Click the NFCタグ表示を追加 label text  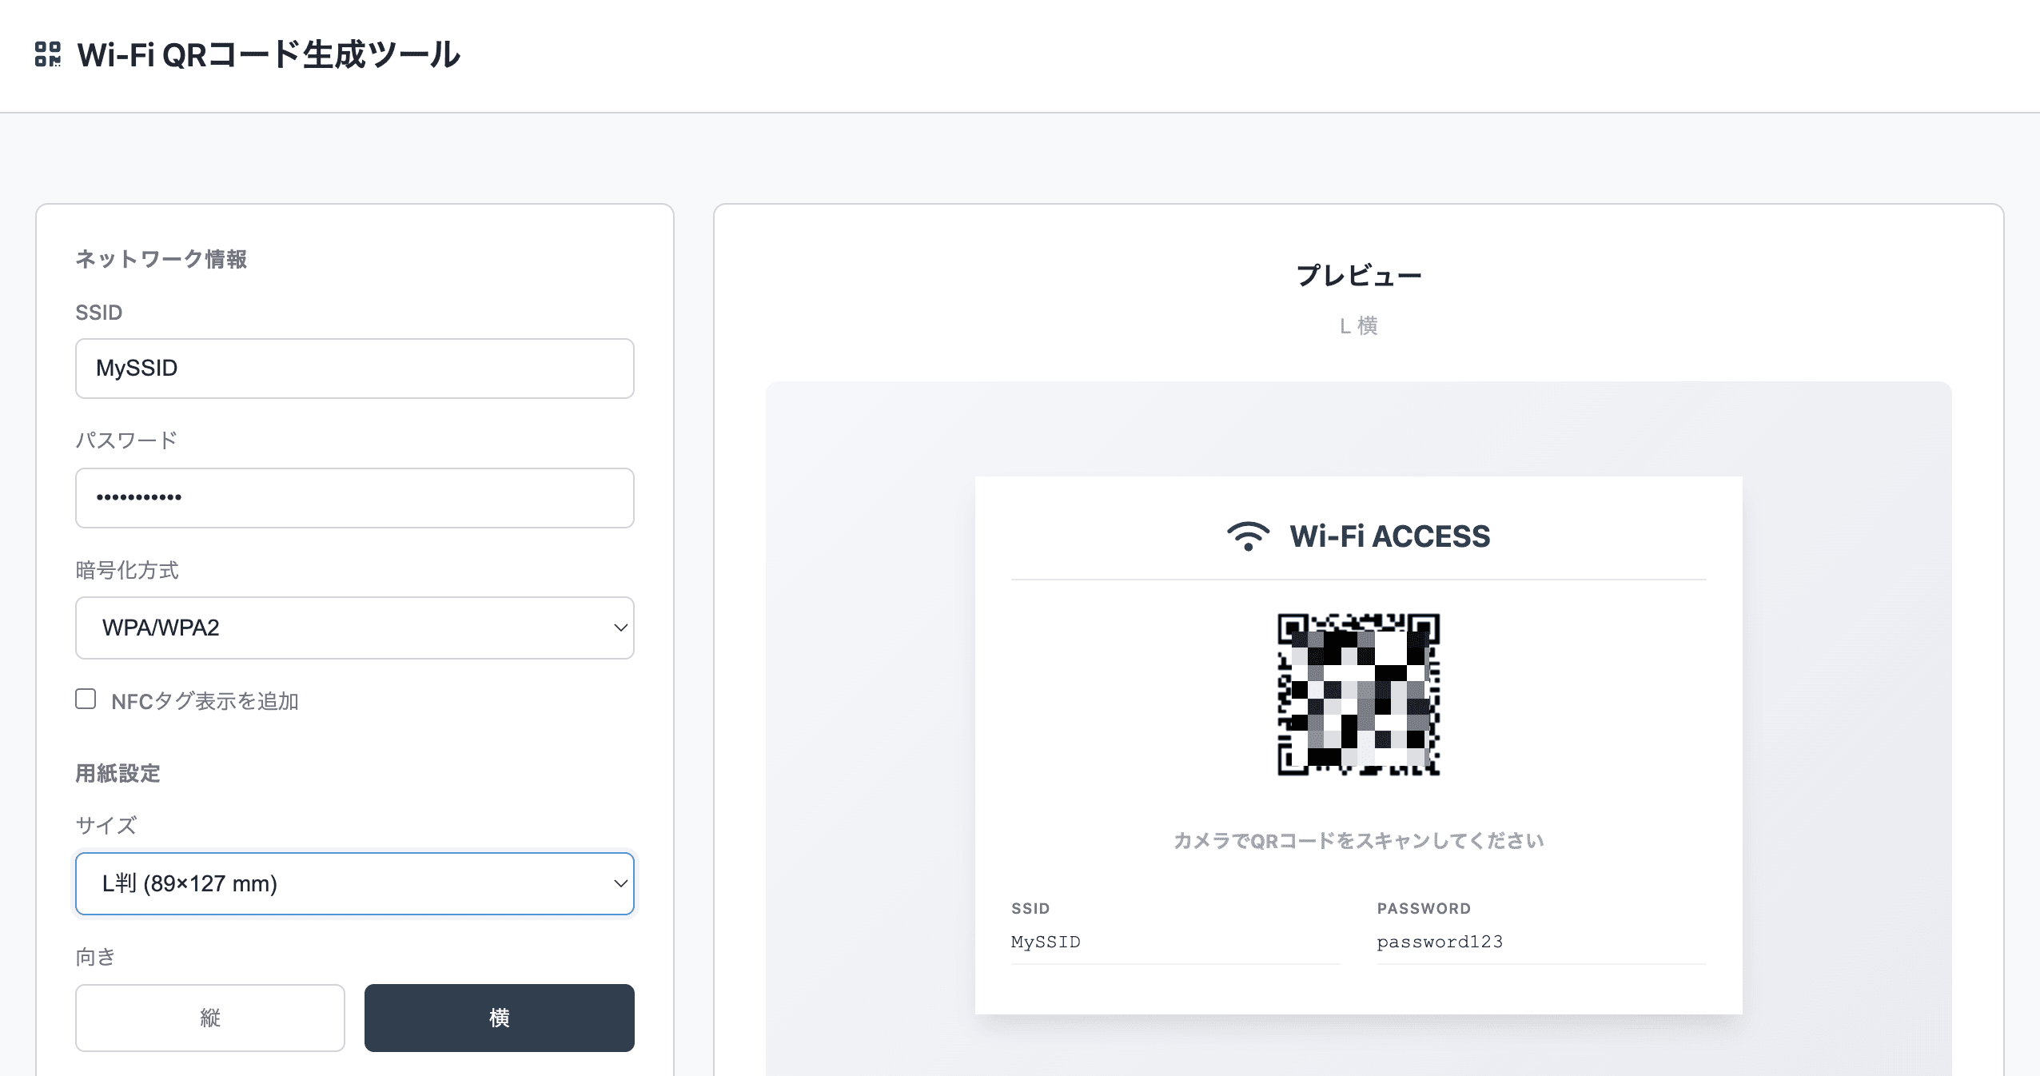click(205, 701)
